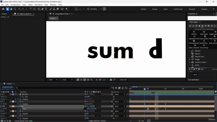This screenshot has height=122, width=217.
Task: Open Duik Edit expression tool
Action: 194,42
